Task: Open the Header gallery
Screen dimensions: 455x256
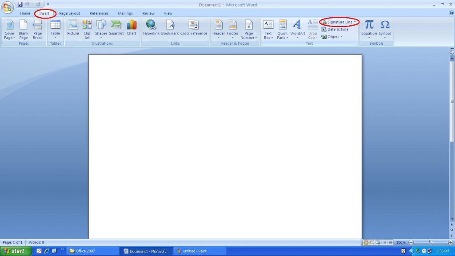Action: [219, 30]
